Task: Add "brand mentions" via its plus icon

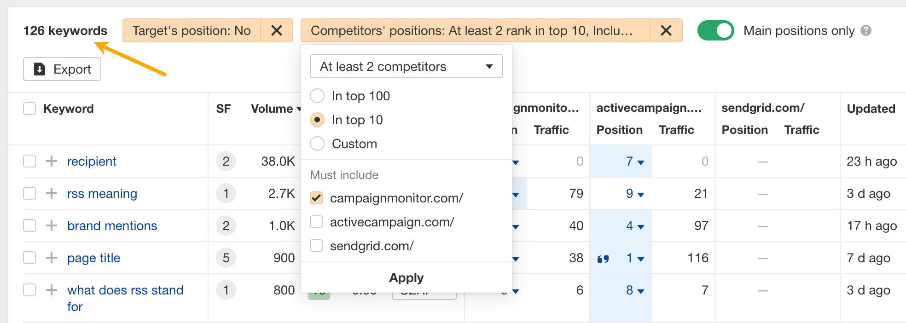Action: (x=51, y=225)
